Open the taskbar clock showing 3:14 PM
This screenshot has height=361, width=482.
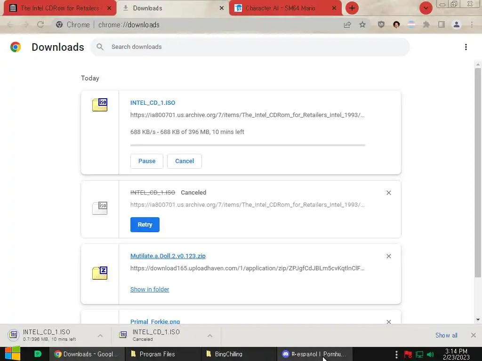click(x=456, y=354)
